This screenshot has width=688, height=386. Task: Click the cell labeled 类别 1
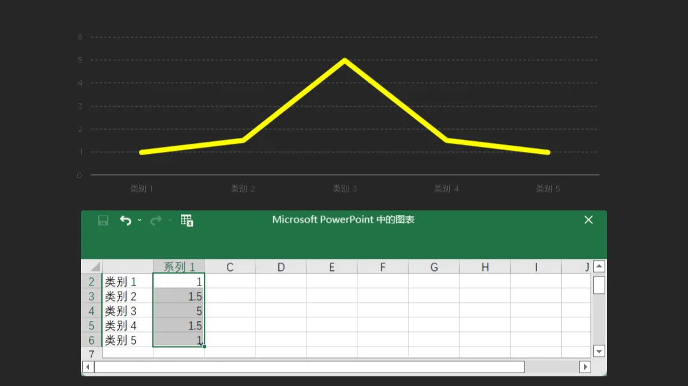point(127,281)
